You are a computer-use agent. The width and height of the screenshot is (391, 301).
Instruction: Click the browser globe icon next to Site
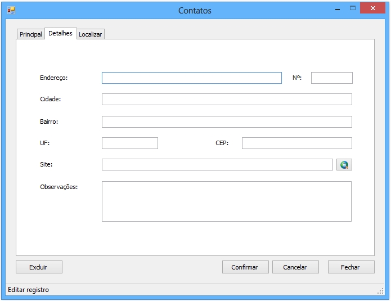[344, 165]
